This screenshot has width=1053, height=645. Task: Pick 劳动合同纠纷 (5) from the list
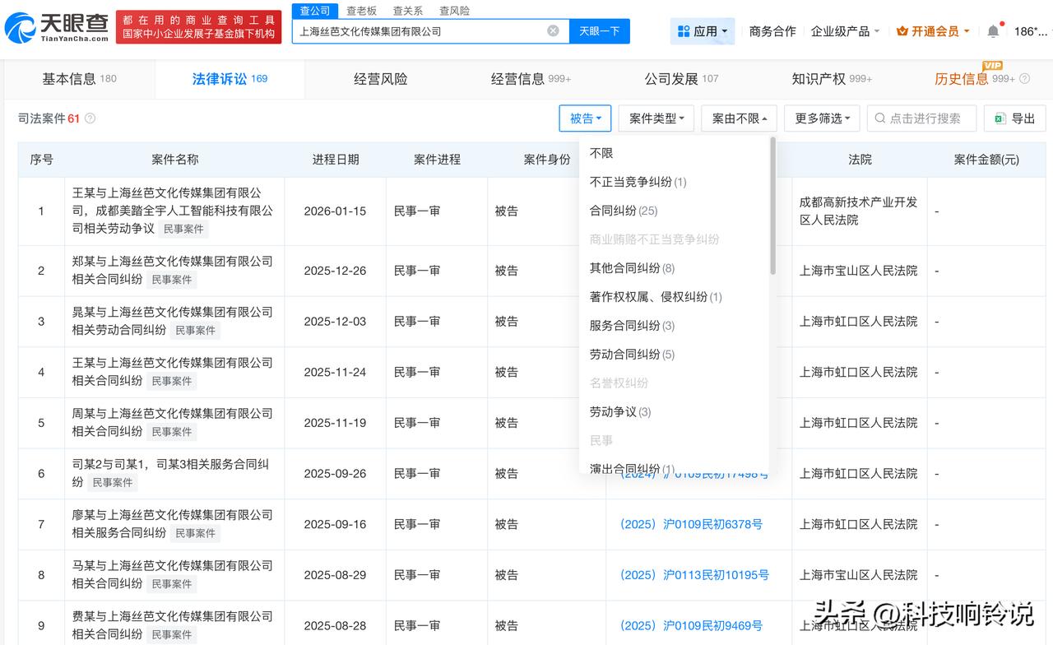[632, 355]
